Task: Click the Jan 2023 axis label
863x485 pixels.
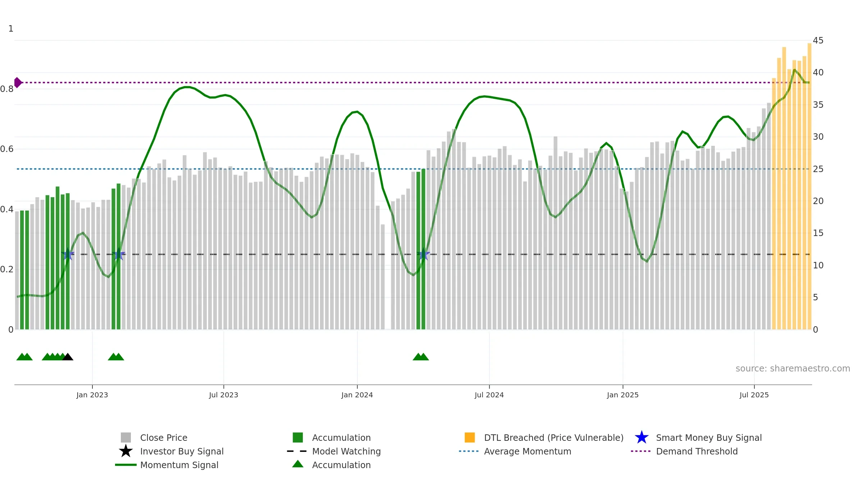Action: tap(92, 395)
